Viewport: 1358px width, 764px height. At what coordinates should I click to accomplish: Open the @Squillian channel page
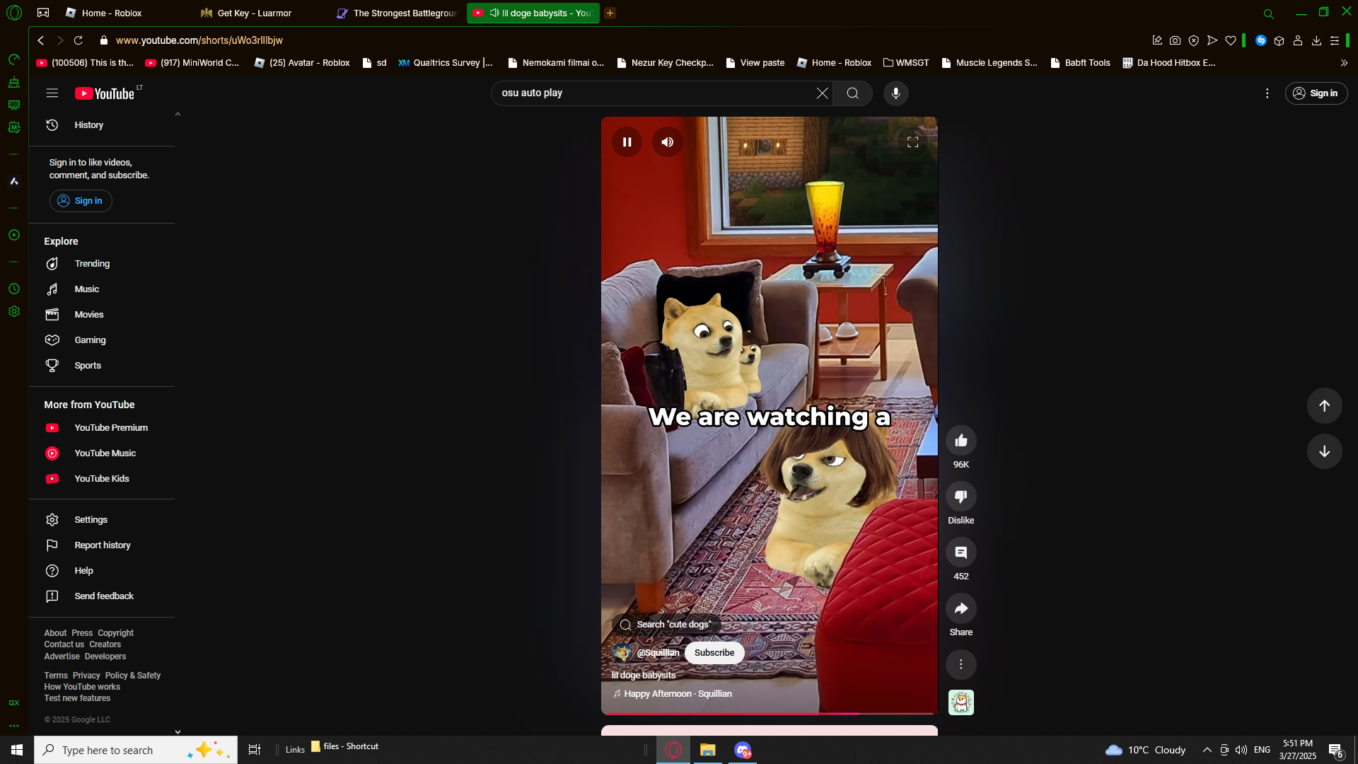[658, 653]
